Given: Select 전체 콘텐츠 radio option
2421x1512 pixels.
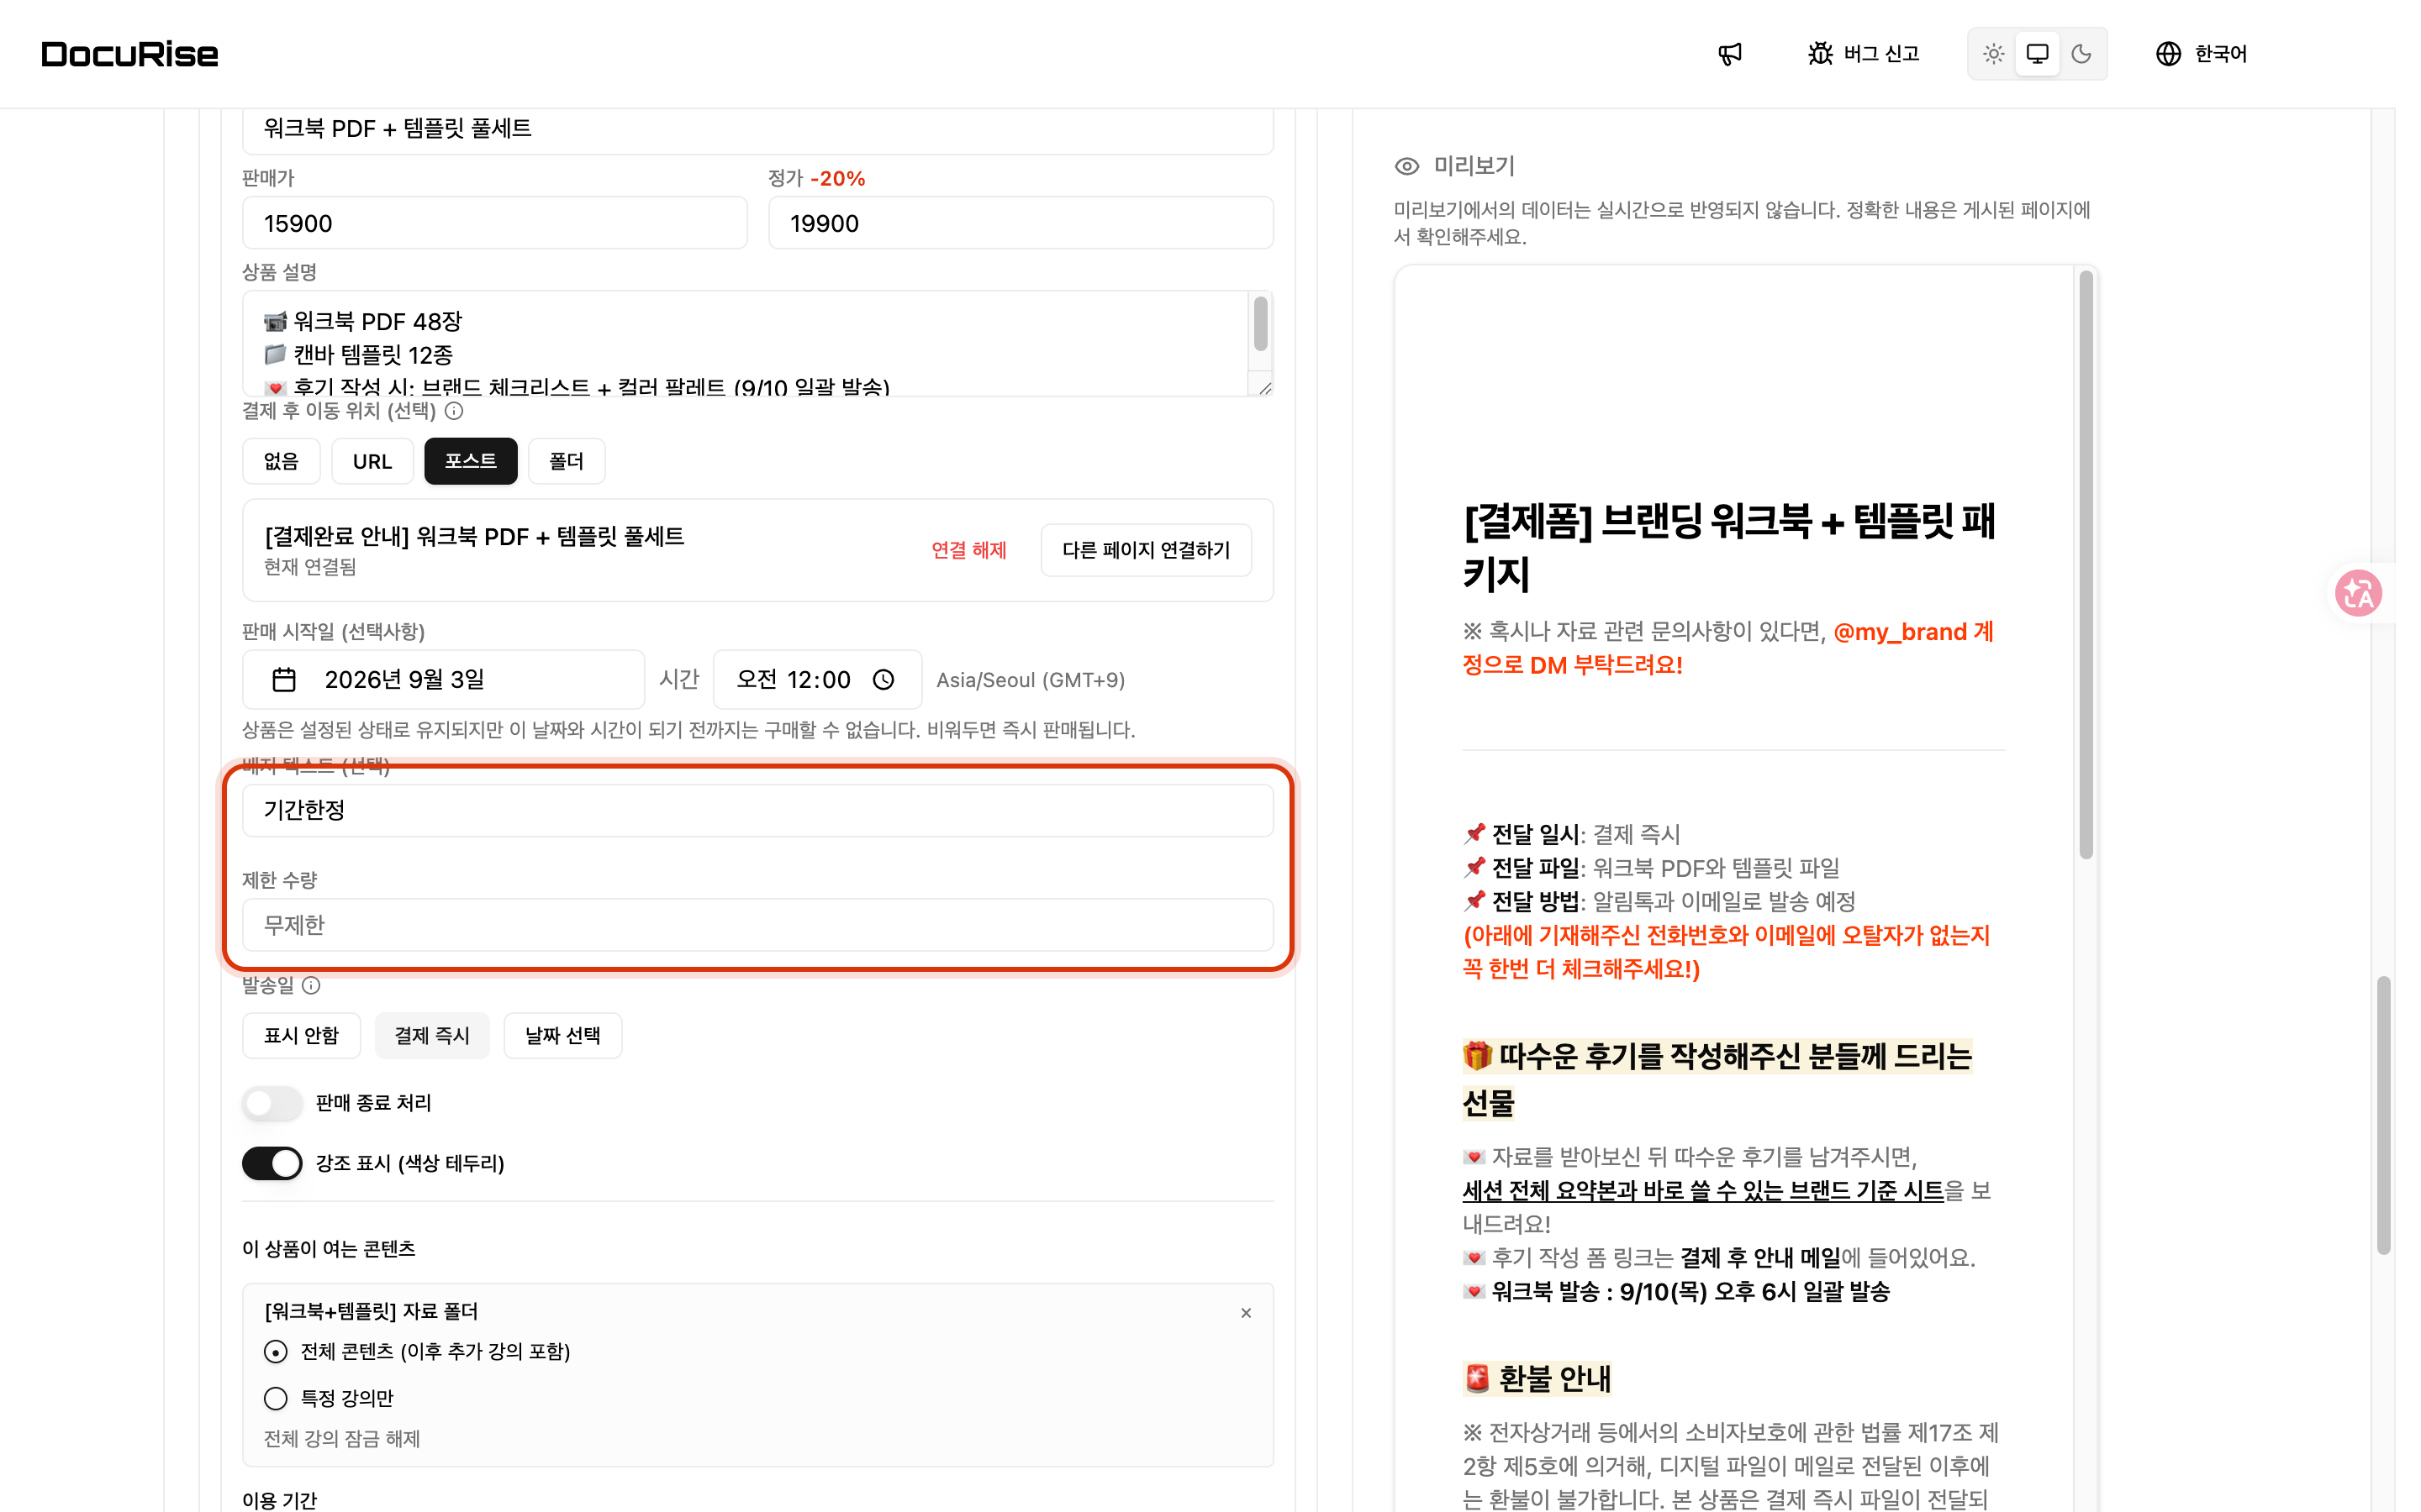Looking at the screenshot, I should 275,1352.
